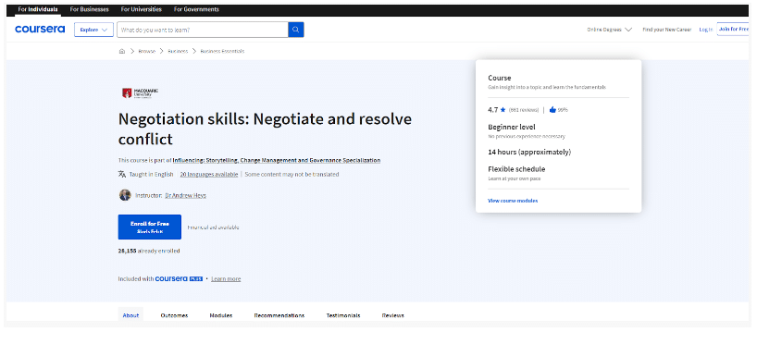Select the For Businesses tab

90,9
